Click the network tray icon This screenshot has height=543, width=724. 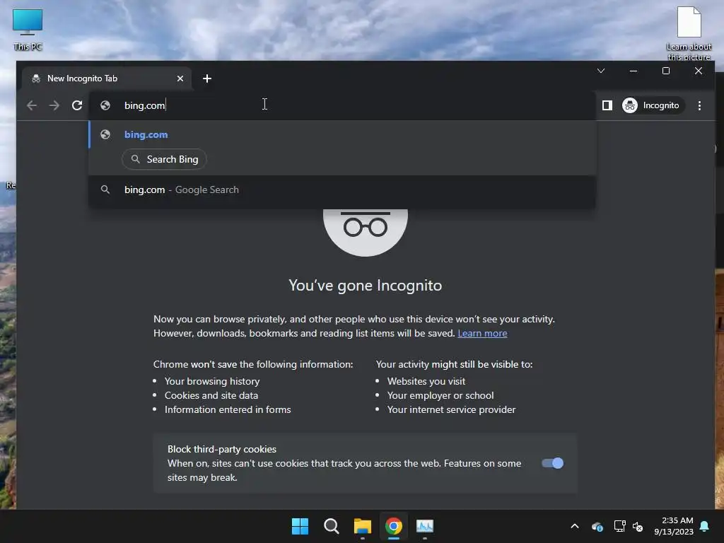pyautogui.click(x=619, y=526)
